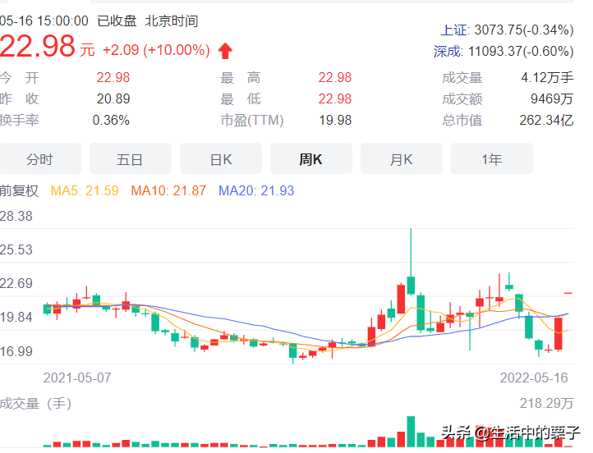Click the 2022-05-16 end date label

click(534, 377)
